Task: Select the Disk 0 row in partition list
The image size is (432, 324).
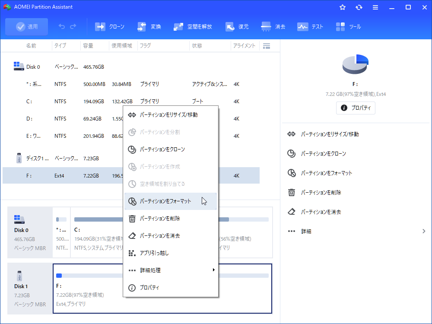Action: tap(33, 67)
